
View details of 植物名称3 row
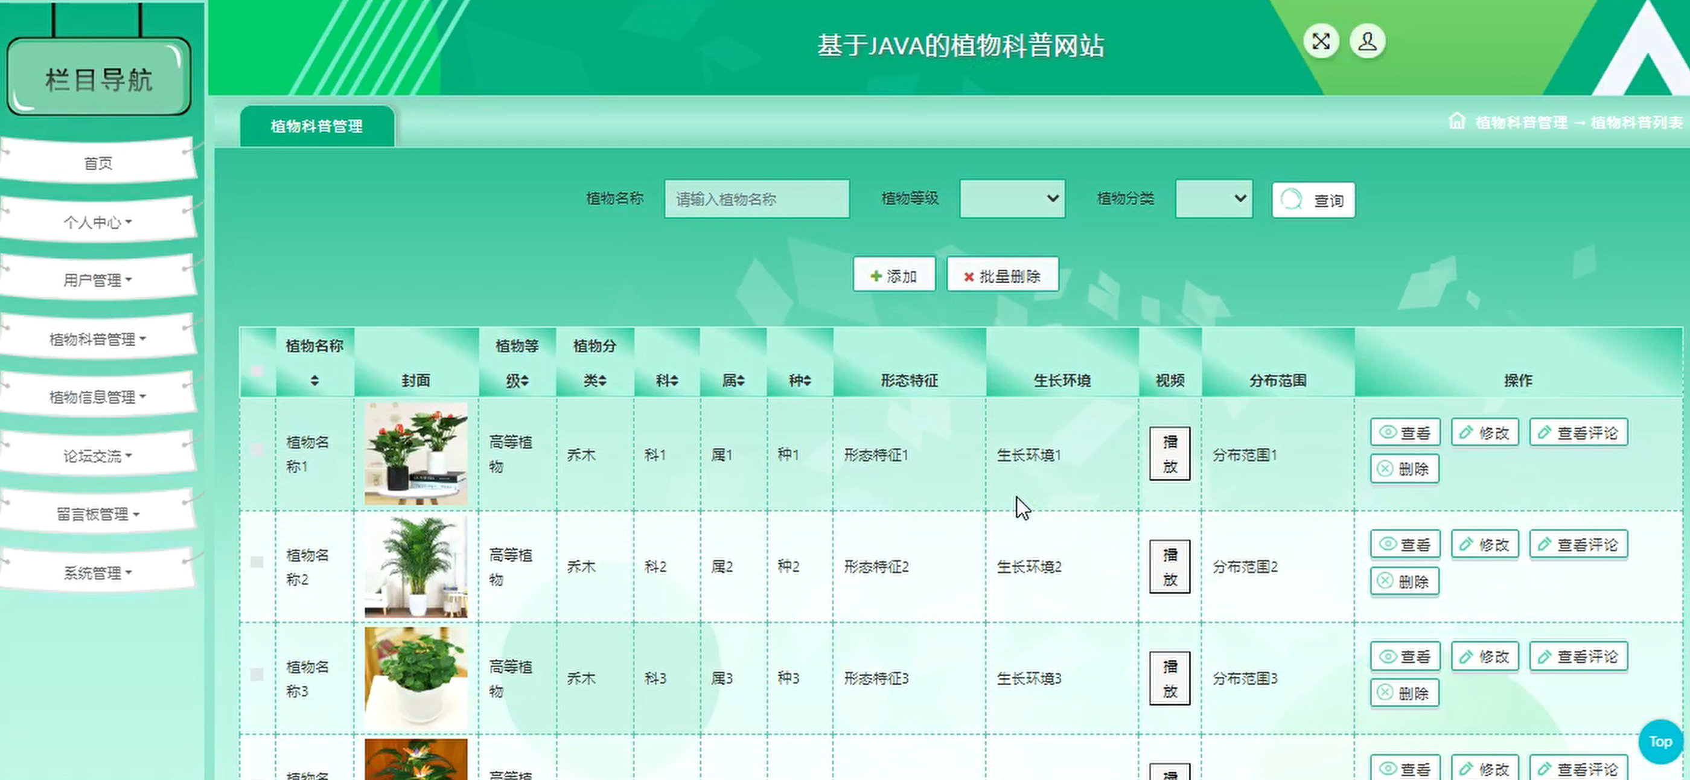1405,657
